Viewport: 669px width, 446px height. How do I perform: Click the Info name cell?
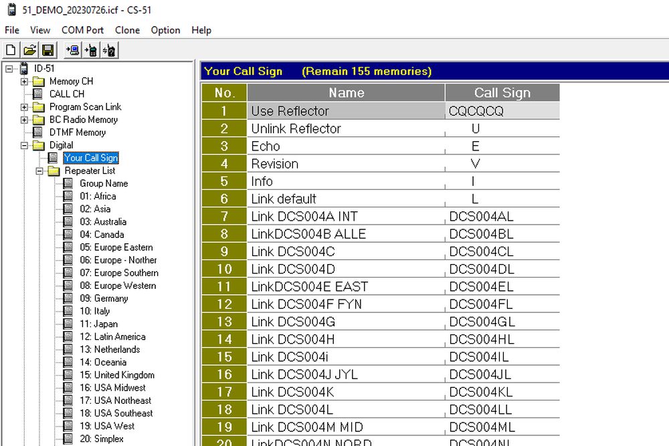click(346, 181)
